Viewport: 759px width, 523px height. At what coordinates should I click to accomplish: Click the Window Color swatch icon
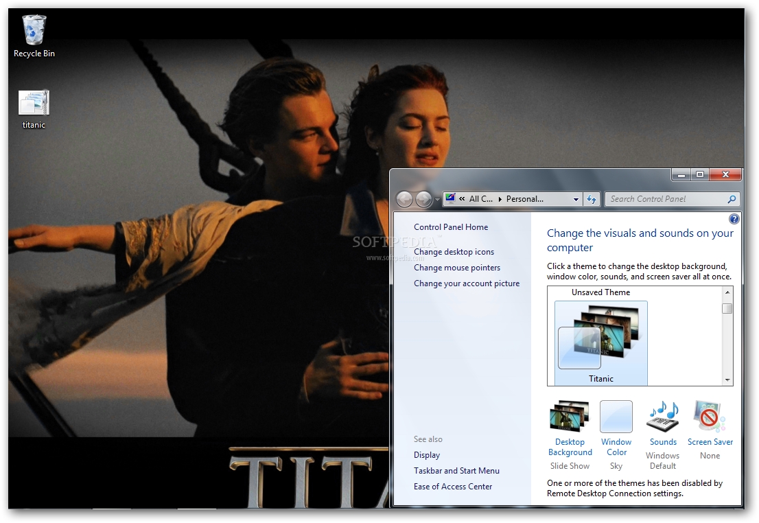click(616, 417)
